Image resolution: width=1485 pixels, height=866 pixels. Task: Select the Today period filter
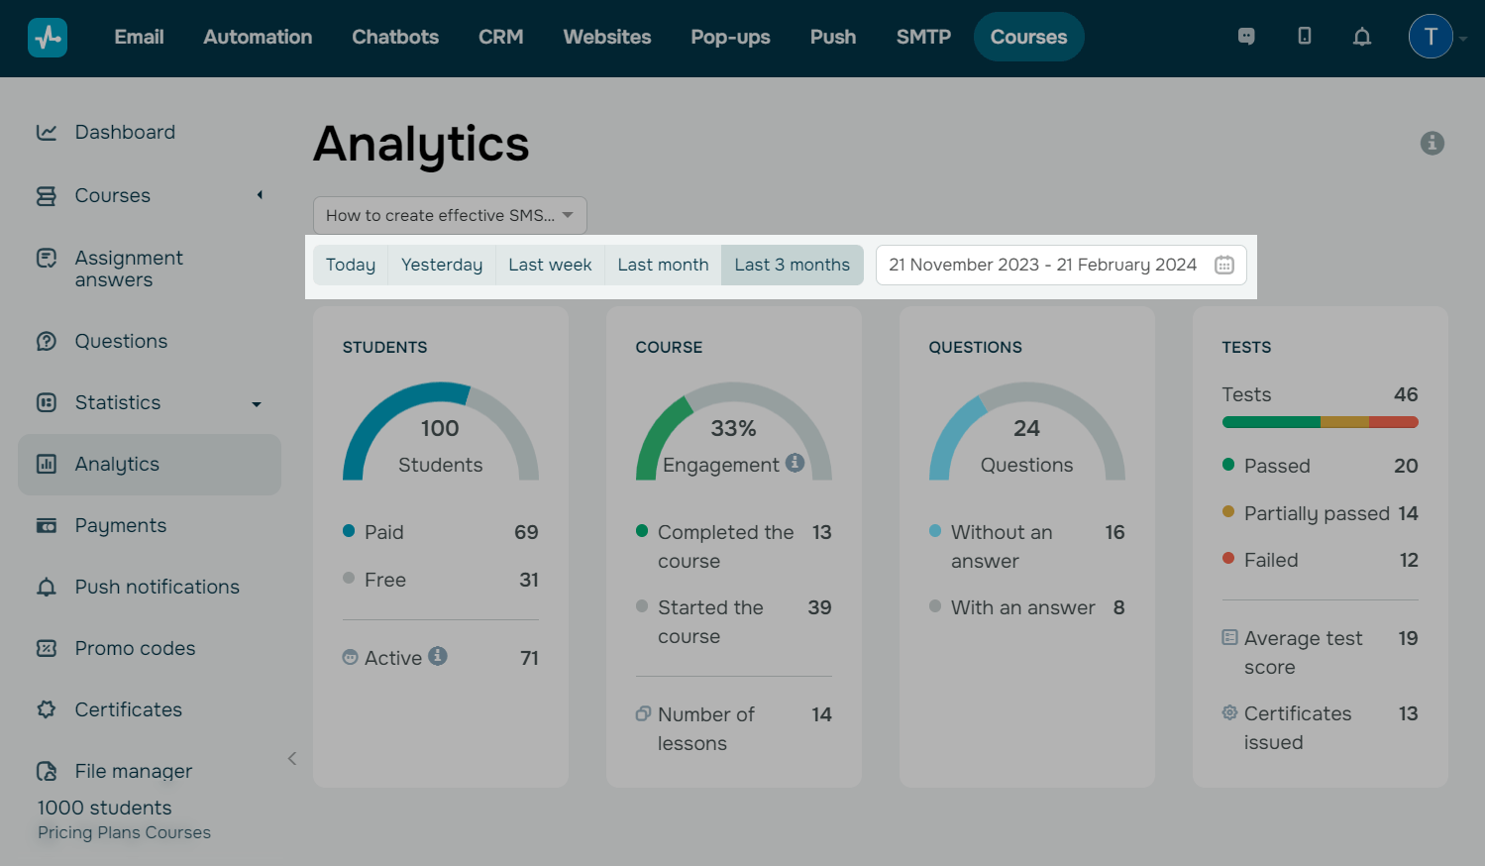[351, 266]
